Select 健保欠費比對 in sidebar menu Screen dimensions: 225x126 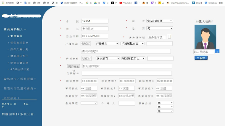pyautogui.click(x=19, y=63)
